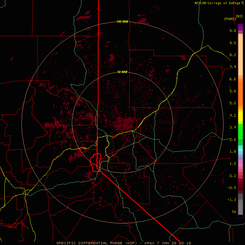Click the 2.6 legend value label
The image size is (245, 245).
[233, 139]
